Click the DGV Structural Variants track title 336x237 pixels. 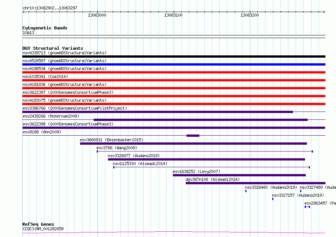(x=53, y=48)
